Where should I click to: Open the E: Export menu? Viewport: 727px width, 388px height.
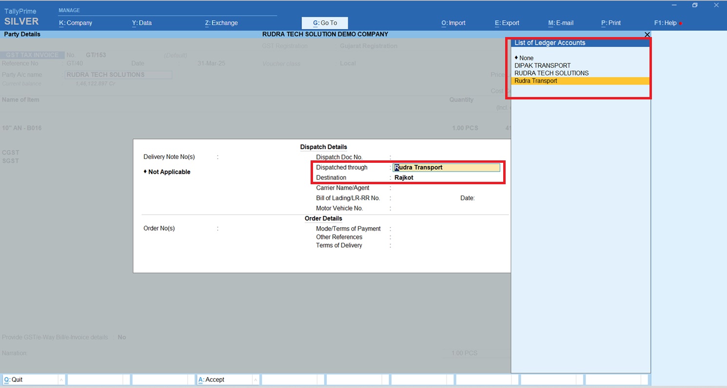click(x=507, y=23)
